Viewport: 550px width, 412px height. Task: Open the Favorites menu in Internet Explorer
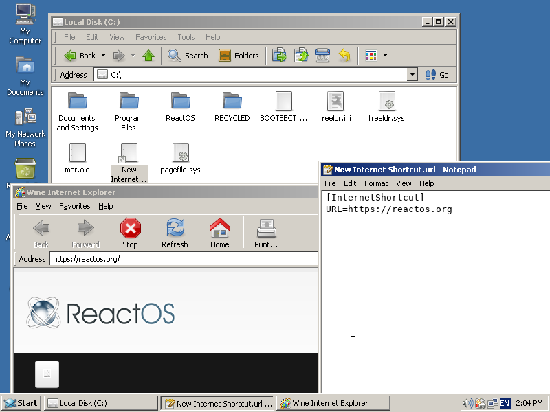74,206
